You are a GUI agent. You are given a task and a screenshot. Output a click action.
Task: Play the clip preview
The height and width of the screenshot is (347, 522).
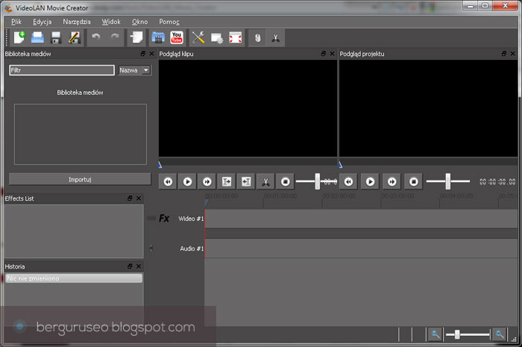187,181
